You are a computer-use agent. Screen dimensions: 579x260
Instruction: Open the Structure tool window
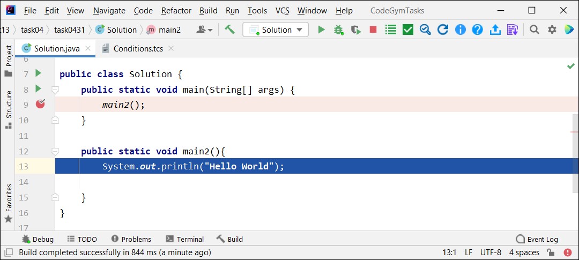[x=8, y=110]
